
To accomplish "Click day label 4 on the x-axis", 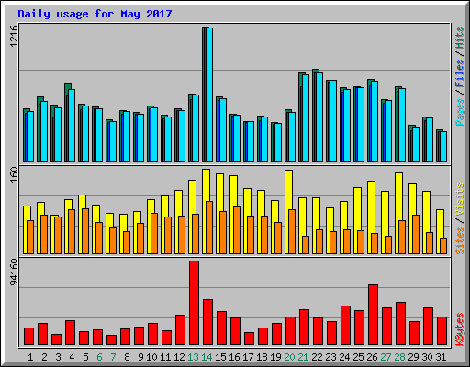I will [x=72, y=357].
